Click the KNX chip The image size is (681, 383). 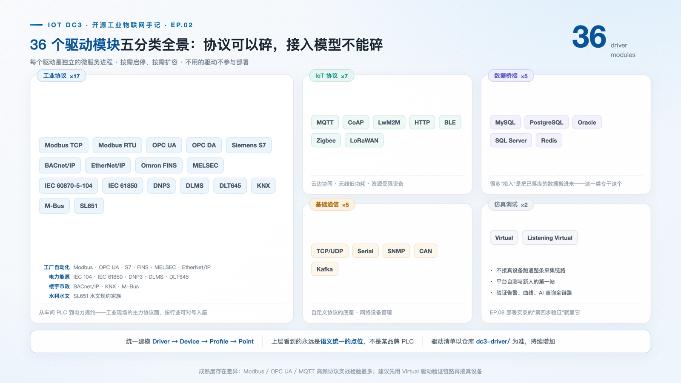pos(263,186)
